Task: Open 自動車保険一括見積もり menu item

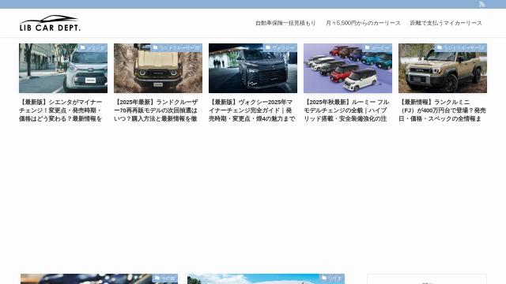Action: (285, 23)
